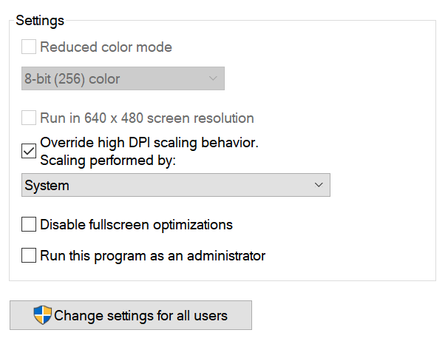The width and height of the screenshot is (448, 347).
Task: Enable Run in 640 x 480 resolution checkbox
Action: [29, 118]
